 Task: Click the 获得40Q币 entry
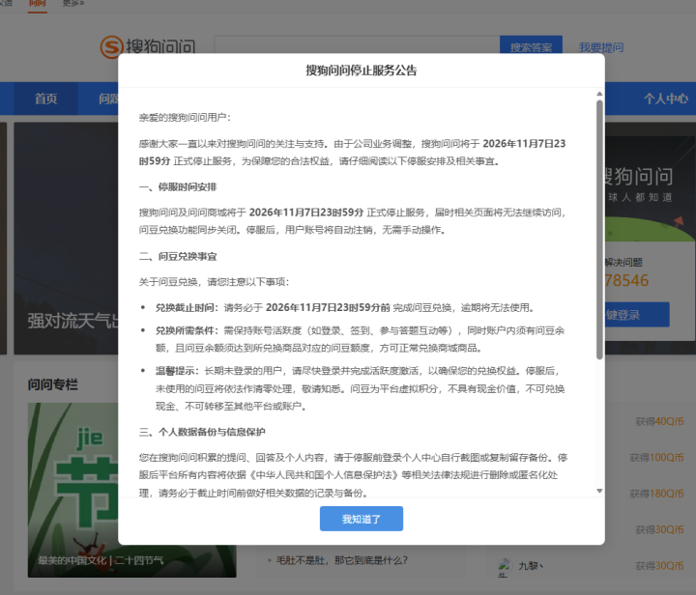pos(659,421)
